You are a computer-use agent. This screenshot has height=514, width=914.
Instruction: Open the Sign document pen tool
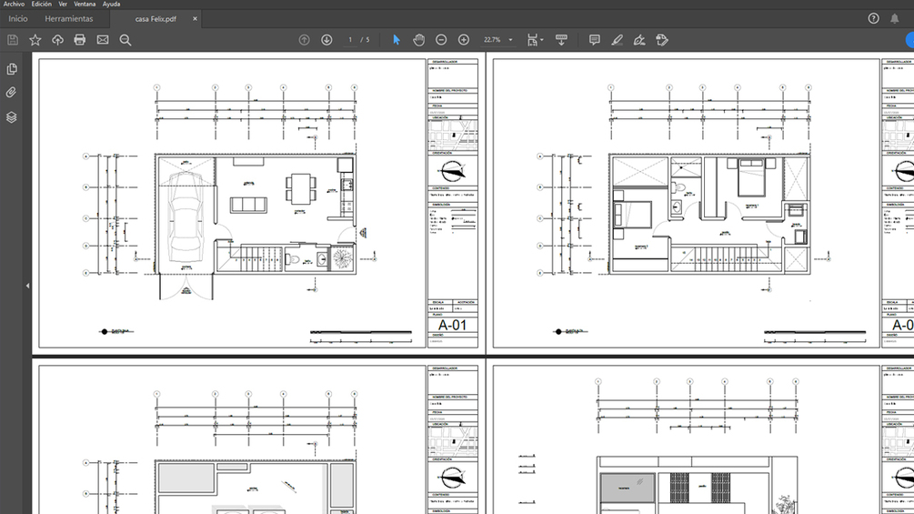[x=639, y=40]
